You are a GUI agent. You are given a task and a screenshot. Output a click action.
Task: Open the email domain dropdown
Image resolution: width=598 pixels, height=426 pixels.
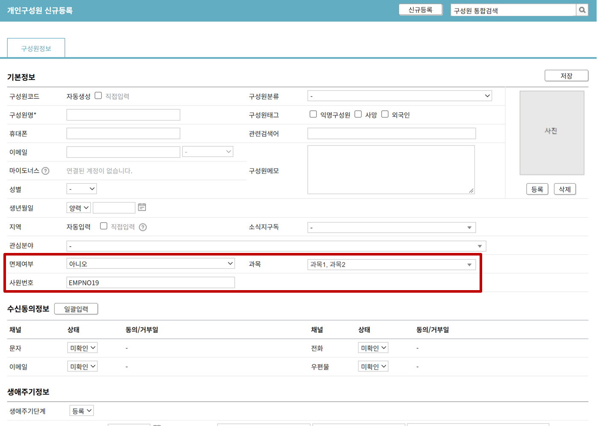coord(208,152)
